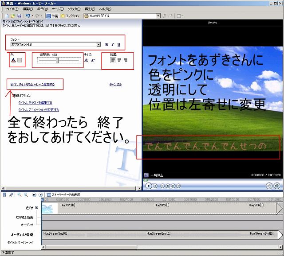Click 終了、タイトルをムービーに追加する link
Viewport: 284px width, 256px height.
(32, 85)
